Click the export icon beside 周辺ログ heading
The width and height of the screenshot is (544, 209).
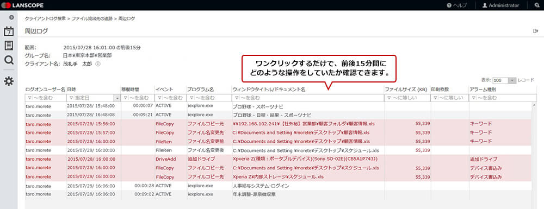pos(535,31)
